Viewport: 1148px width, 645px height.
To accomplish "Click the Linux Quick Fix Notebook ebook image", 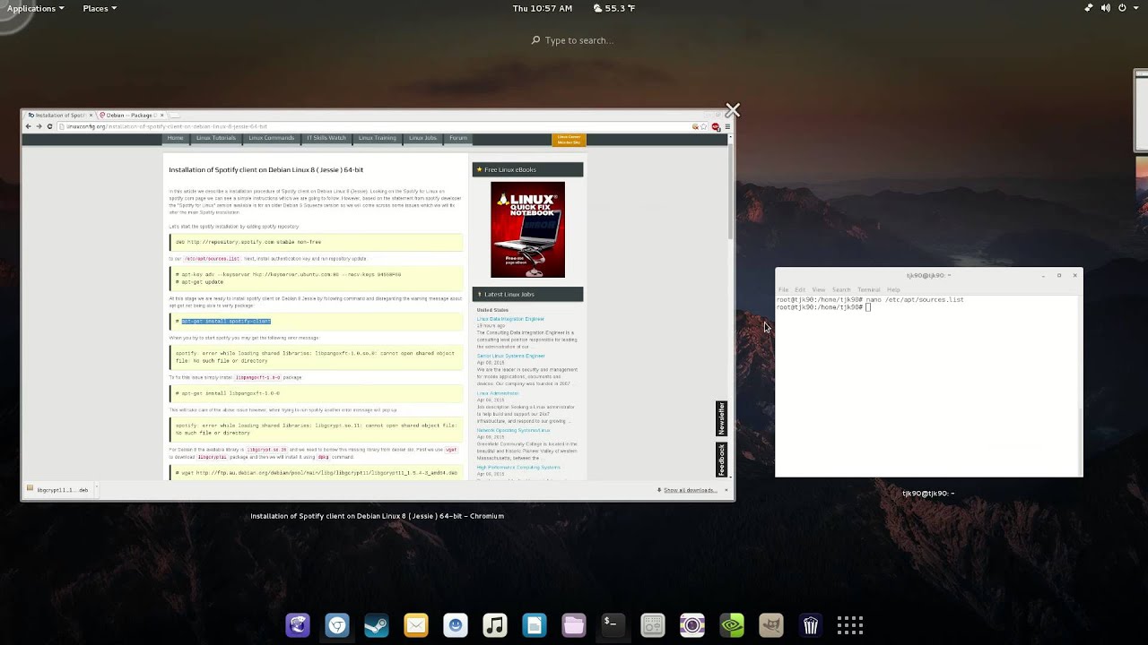I will (x=528, y=229).
